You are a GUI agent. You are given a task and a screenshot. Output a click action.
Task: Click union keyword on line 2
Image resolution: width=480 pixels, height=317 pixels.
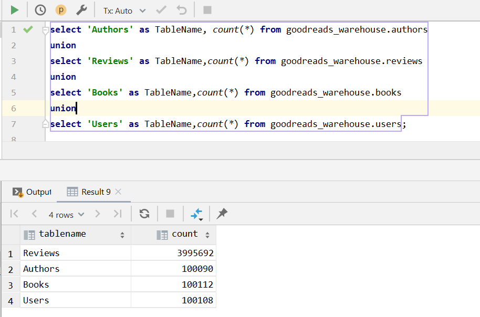click(63, 45)
